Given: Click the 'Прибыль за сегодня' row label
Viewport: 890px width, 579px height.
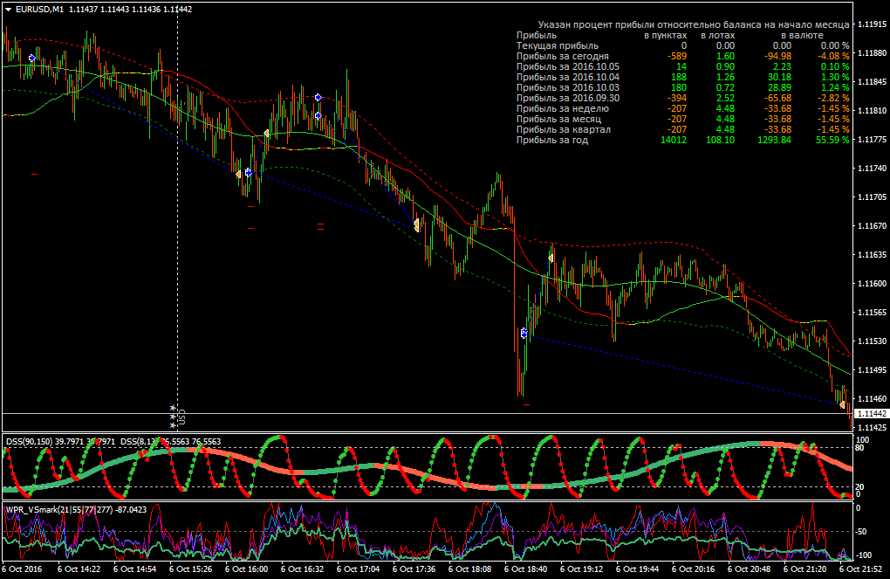Looking at the screenshot, I should tap(563, 56).
